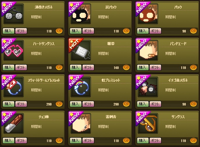Screen dimensions: 200x147
Task: Select the rainbow bracelet icon
Action: point(81,87)
